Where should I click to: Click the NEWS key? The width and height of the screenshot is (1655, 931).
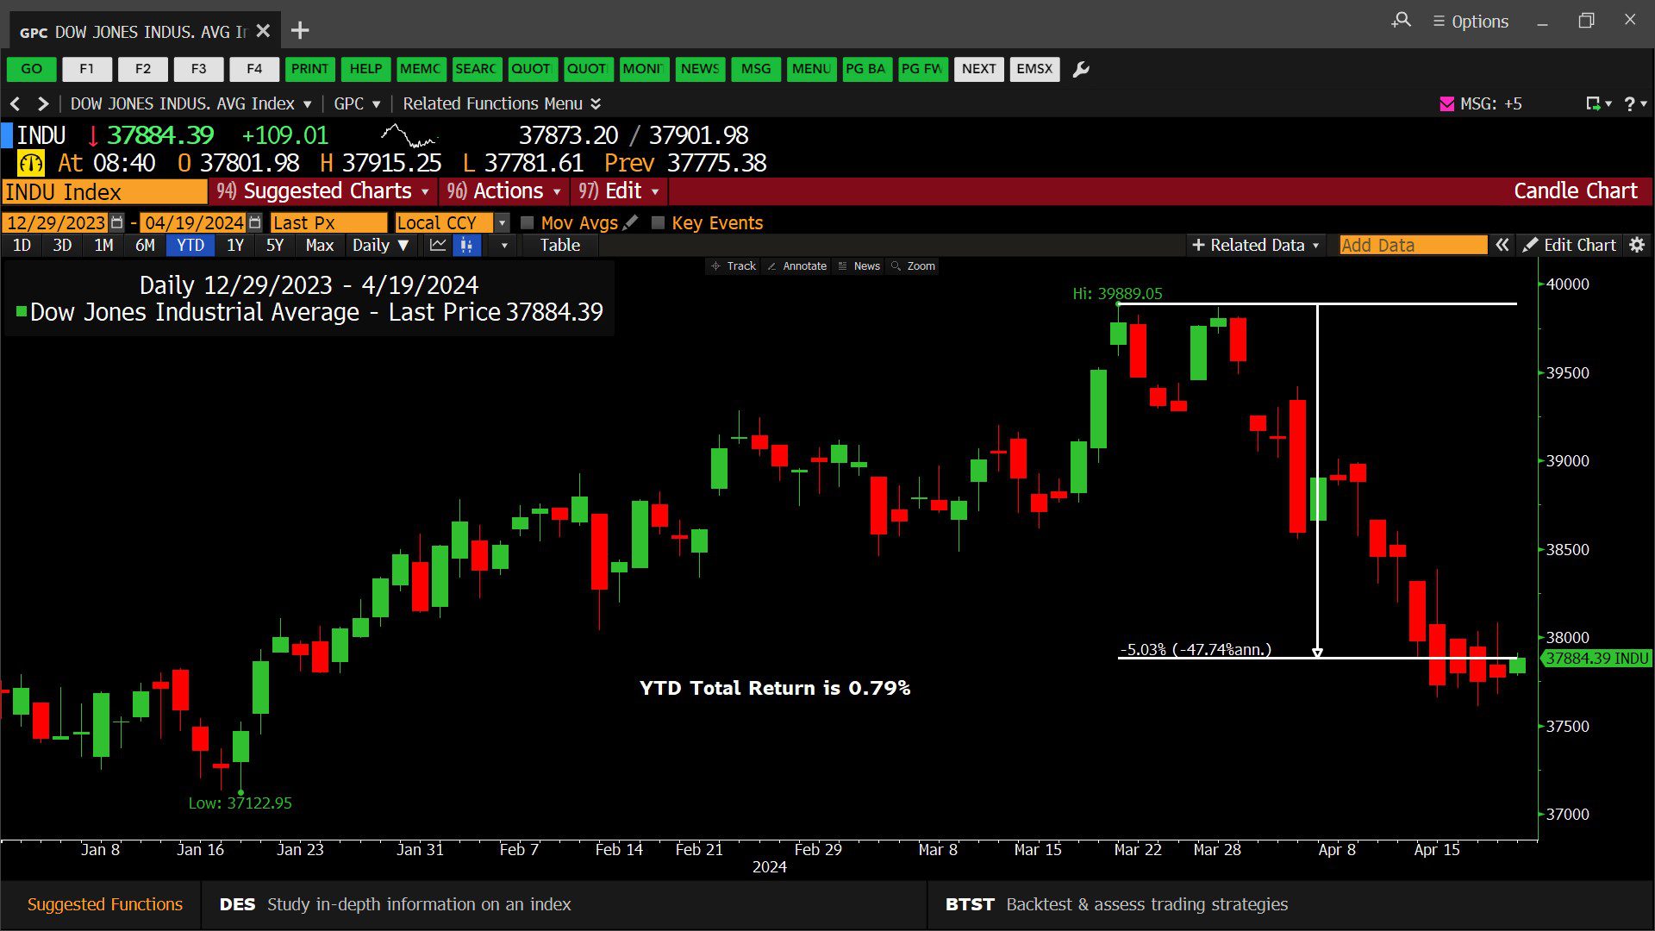(x=700, y=69)
